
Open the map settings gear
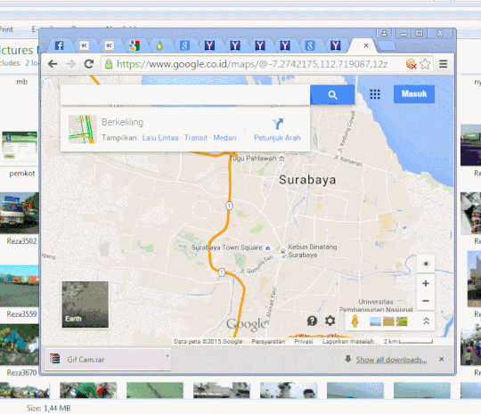(330, 321)
